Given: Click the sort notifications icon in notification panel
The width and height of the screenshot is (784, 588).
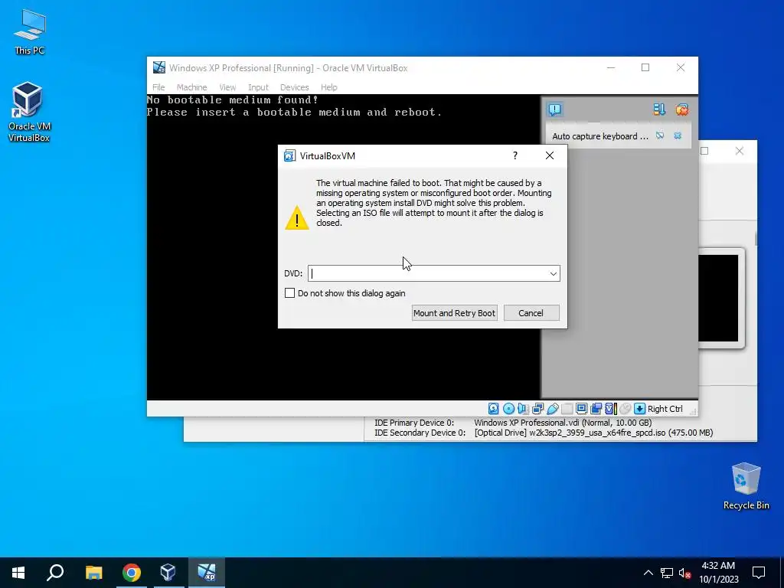Looking at the screenshot, I should point(659,109).
